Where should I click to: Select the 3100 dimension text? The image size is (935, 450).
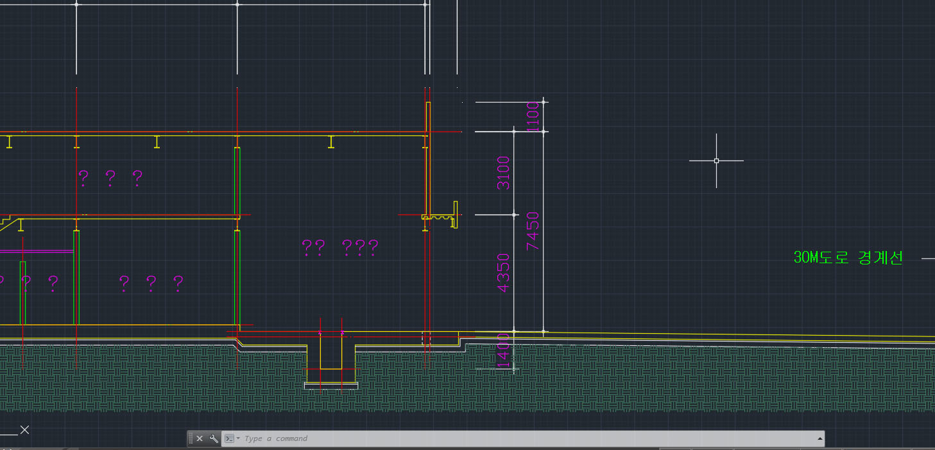coord(504,173)
